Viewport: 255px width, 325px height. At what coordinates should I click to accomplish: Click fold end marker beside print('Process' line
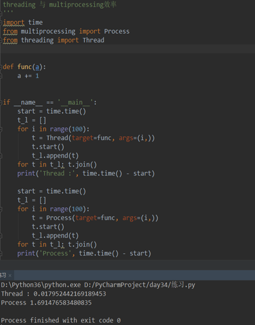[1, 253]
